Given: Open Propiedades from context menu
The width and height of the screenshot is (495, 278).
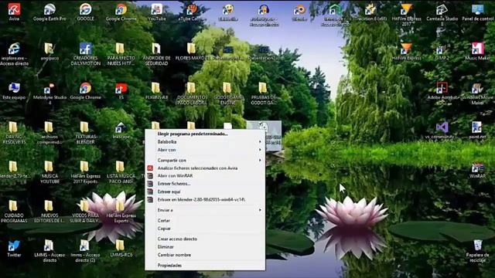Looking at the screenshot, I should coord(205,266).
